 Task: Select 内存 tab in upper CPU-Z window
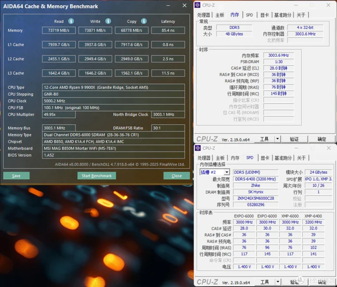click(235, 15)
